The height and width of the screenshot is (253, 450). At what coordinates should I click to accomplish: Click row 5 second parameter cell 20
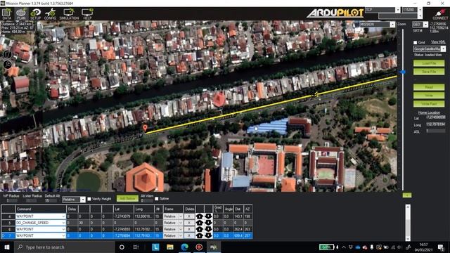tap(84, 223)
